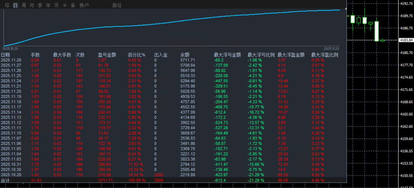
Task: Select the 日 daily tab
Action: click(15, 5)
